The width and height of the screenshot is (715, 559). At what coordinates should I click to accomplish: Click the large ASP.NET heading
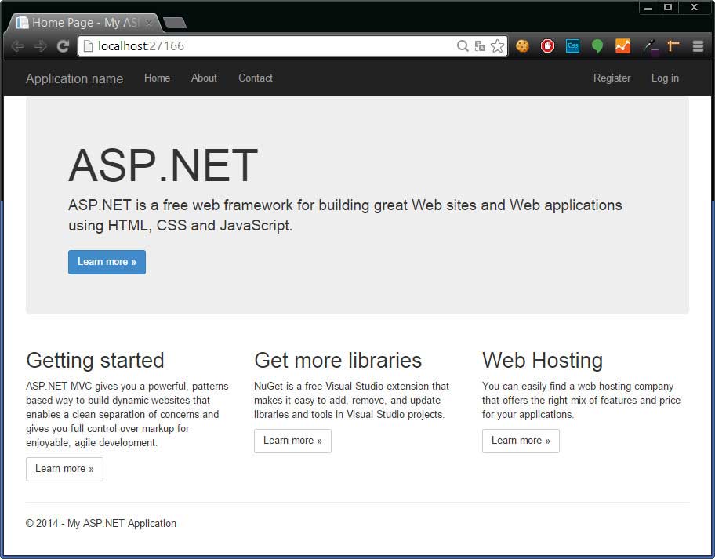[x=163, y=165]
